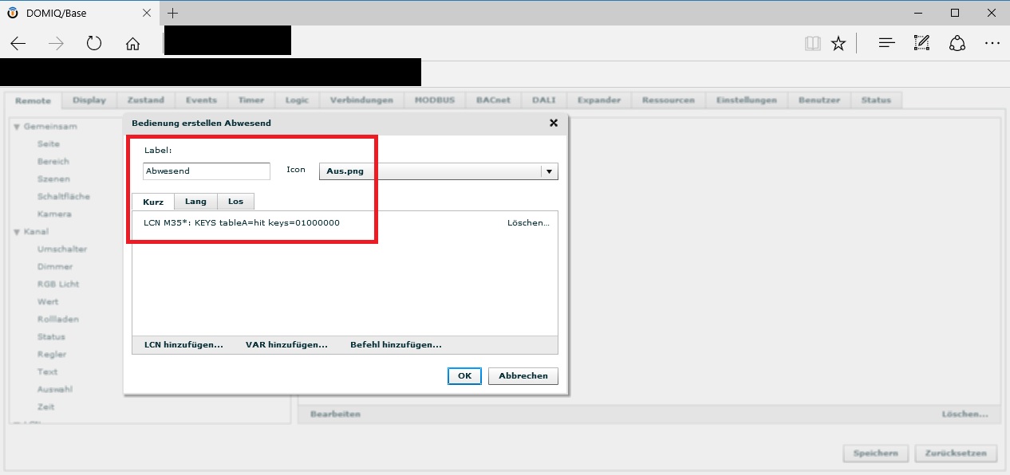Open the more actions ellipsis menu
This screenshot has height=475, width=1010.
pyautogui.click(x=992, y=44)
